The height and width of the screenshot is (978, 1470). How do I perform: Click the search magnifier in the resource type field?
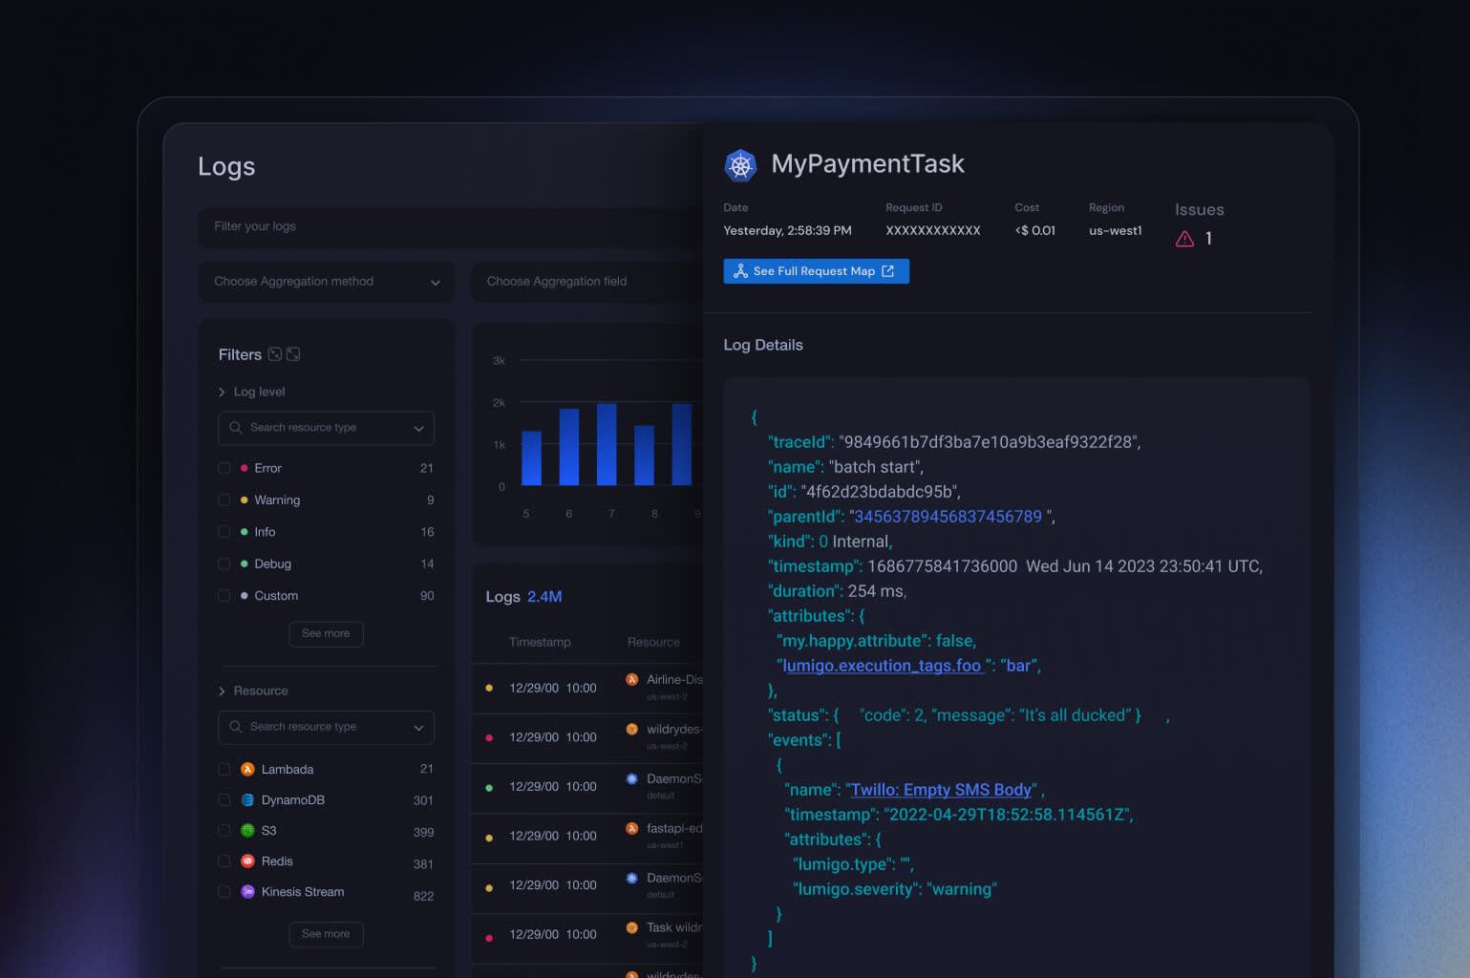(x=234, y=428)
